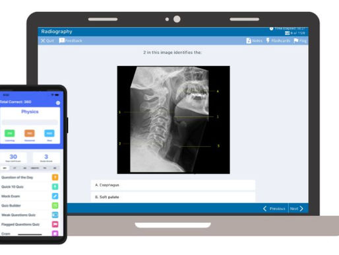Screen dimensions: 339x255
Task: Tap the blue Weak Questions Quiz icon
Action: pos(55,215)
